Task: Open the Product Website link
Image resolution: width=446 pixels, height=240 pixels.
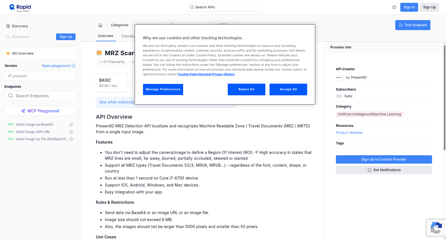Action: [349, 133]
